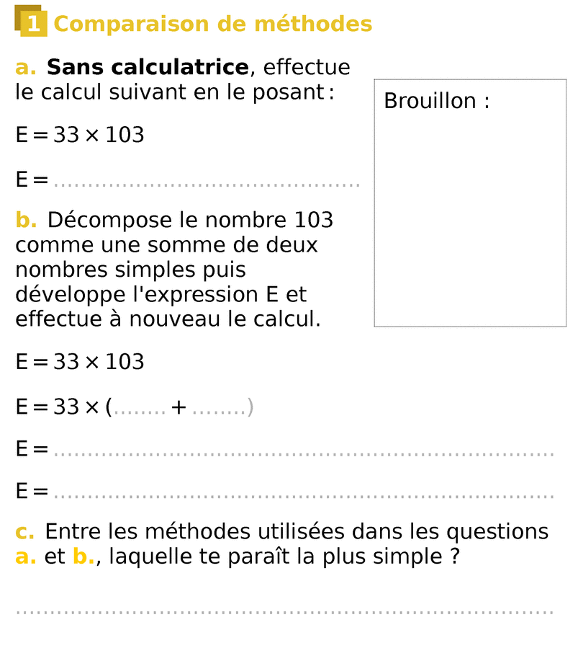Viewport: 578px width, 656px height.
Task: Click the last dotted E line in question b
Action: point(304,495)
